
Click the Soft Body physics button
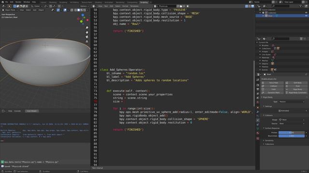tap(296, 83)
